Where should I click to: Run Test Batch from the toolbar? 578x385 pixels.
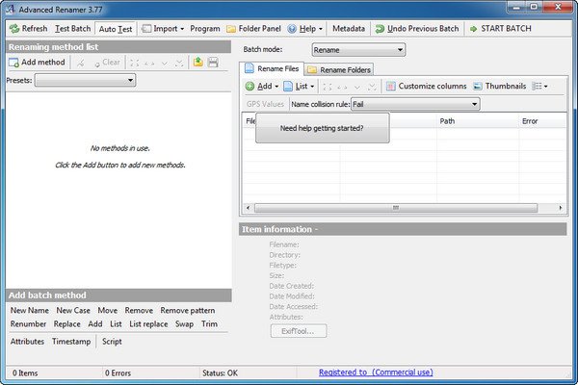[72, 29]
